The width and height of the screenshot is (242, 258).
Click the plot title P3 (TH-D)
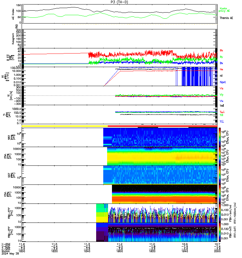[119, 2]
